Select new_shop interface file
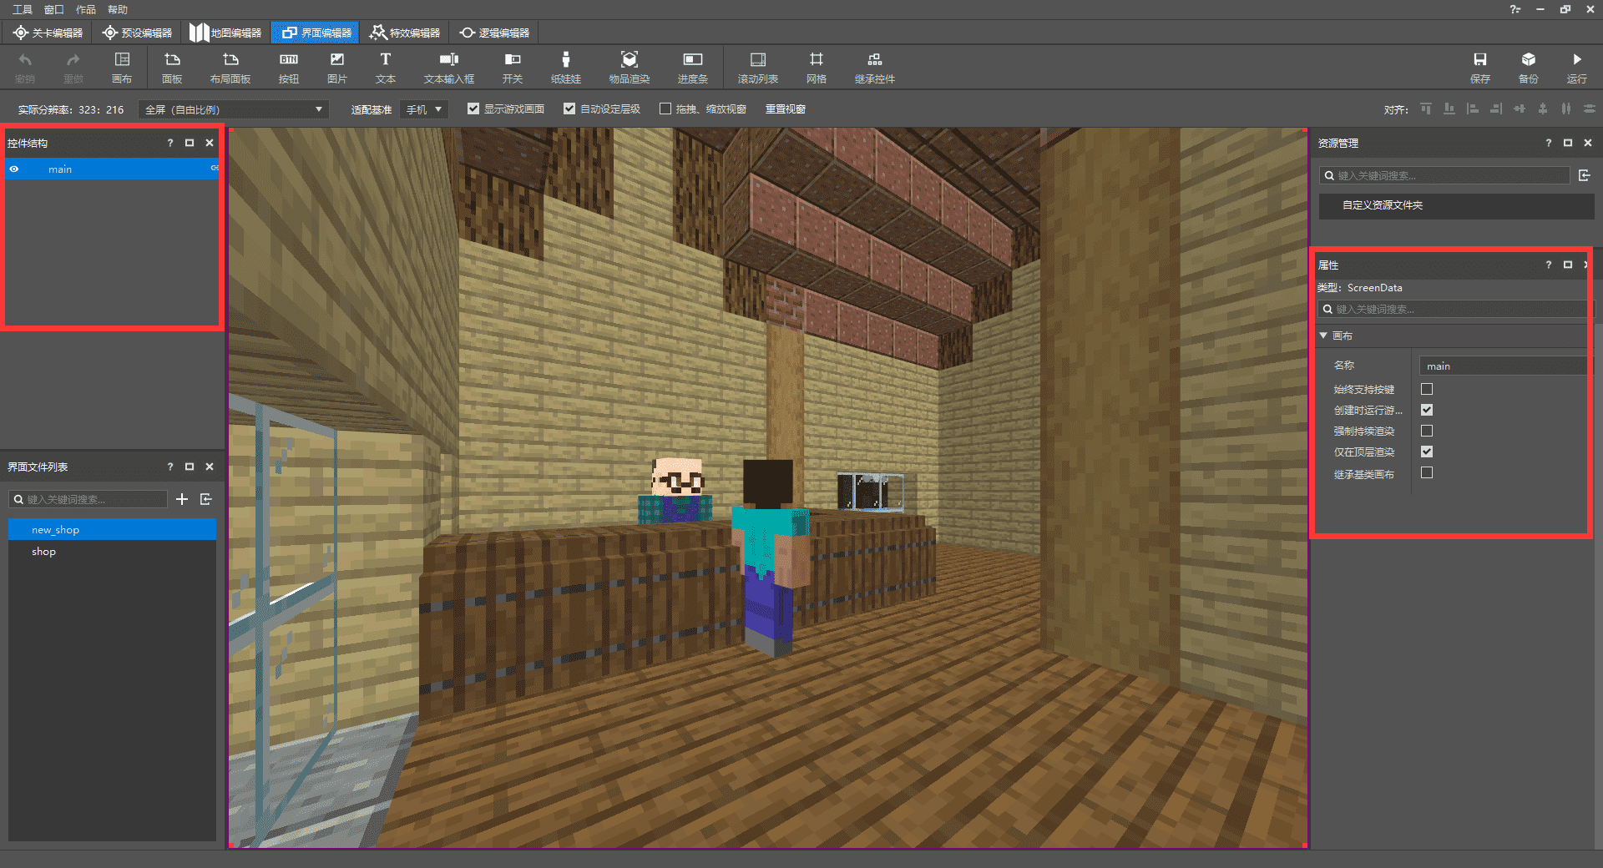Image resolution: width=1603 pixels, height=868 pixels. 112,529
